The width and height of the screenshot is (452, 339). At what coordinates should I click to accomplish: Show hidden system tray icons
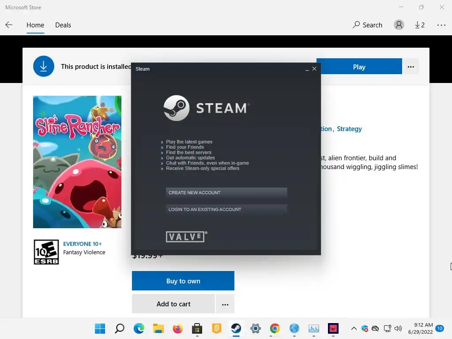(354, 328)
